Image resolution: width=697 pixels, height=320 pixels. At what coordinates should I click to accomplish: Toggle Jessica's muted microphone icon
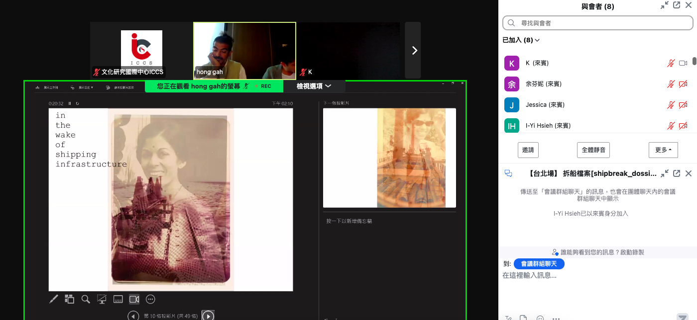coord(671,105)
